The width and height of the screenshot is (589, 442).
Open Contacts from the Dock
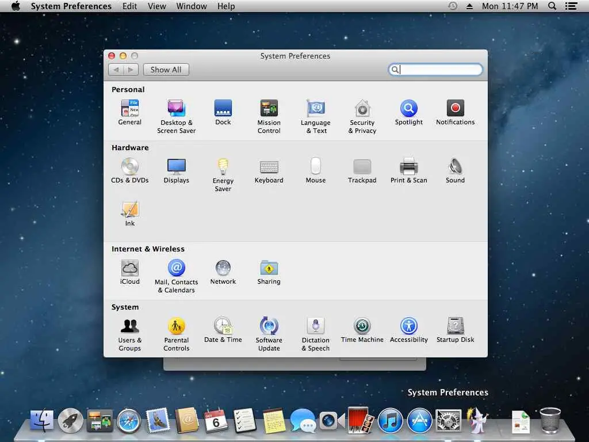[x=186, y=420]
